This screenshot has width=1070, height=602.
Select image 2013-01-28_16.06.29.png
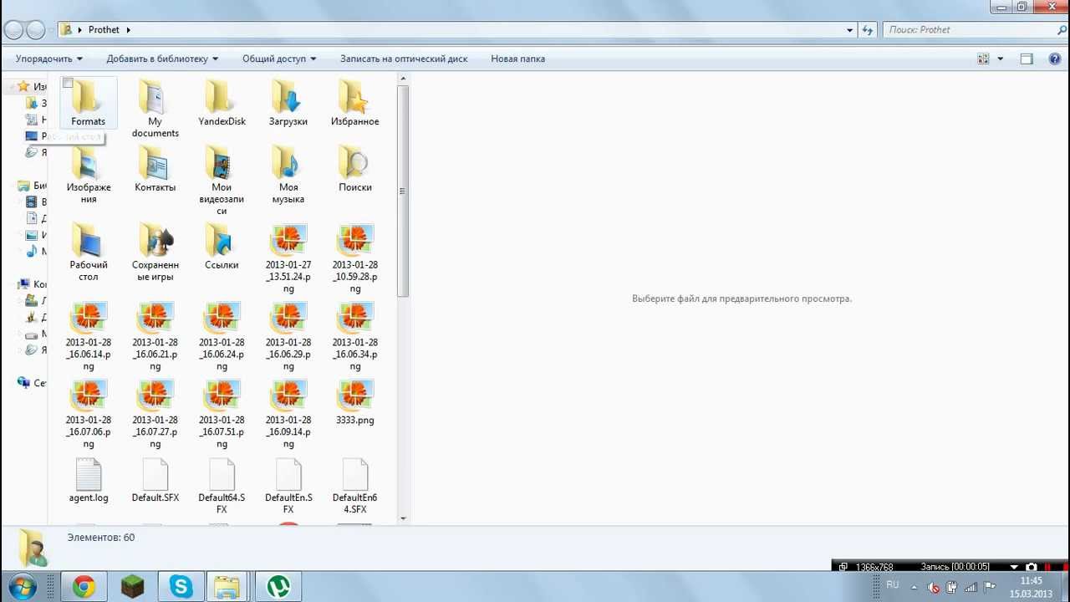point(288,336)
